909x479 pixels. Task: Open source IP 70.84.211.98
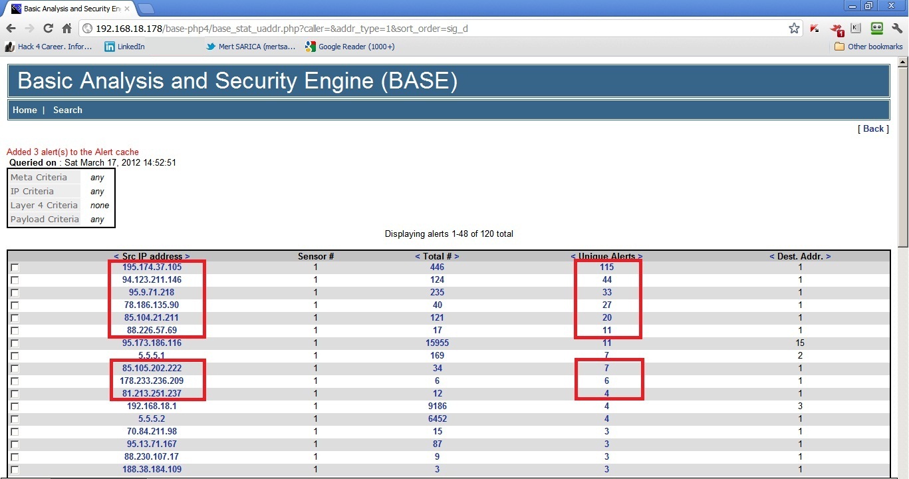(x=152, y=431)
